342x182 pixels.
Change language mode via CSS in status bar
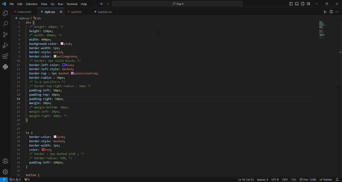click(294, 179)
